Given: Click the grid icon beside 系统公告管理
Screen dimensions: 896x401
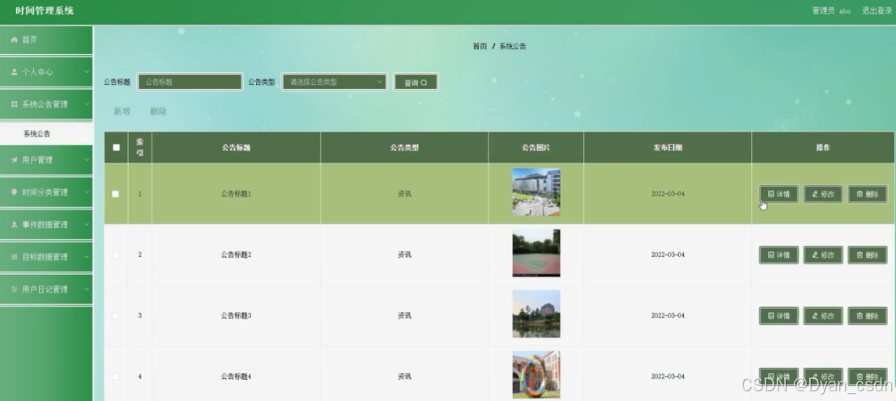Looking at the screenshot, I should [x=15, y=104].
